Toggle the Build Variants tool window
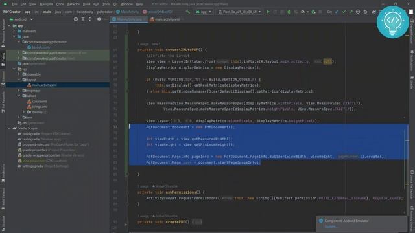Viewport: 415px width, 233px height. [3, 199]
